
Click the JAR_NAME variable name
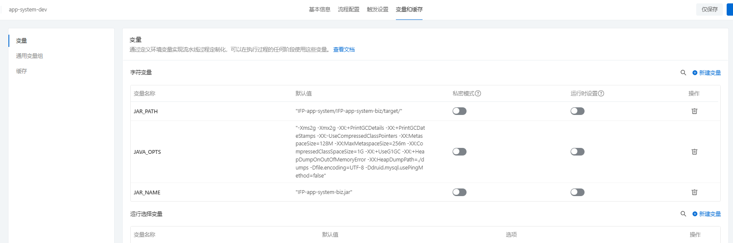[147, 192]
